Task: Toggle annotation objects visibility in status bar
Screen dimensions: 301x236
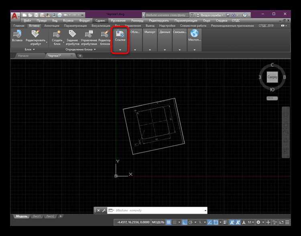Action: (232, 222)
